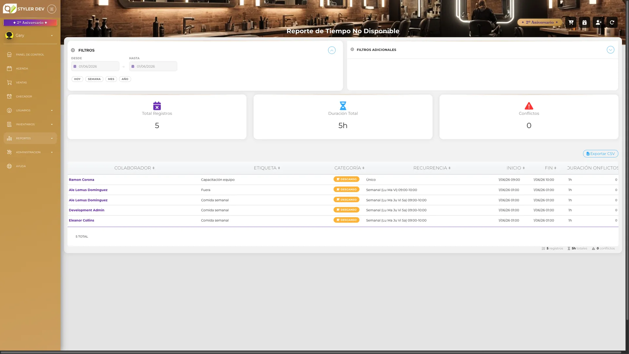
Task: Click the Styler Dev logo icon
Action: tap(10, 9)
